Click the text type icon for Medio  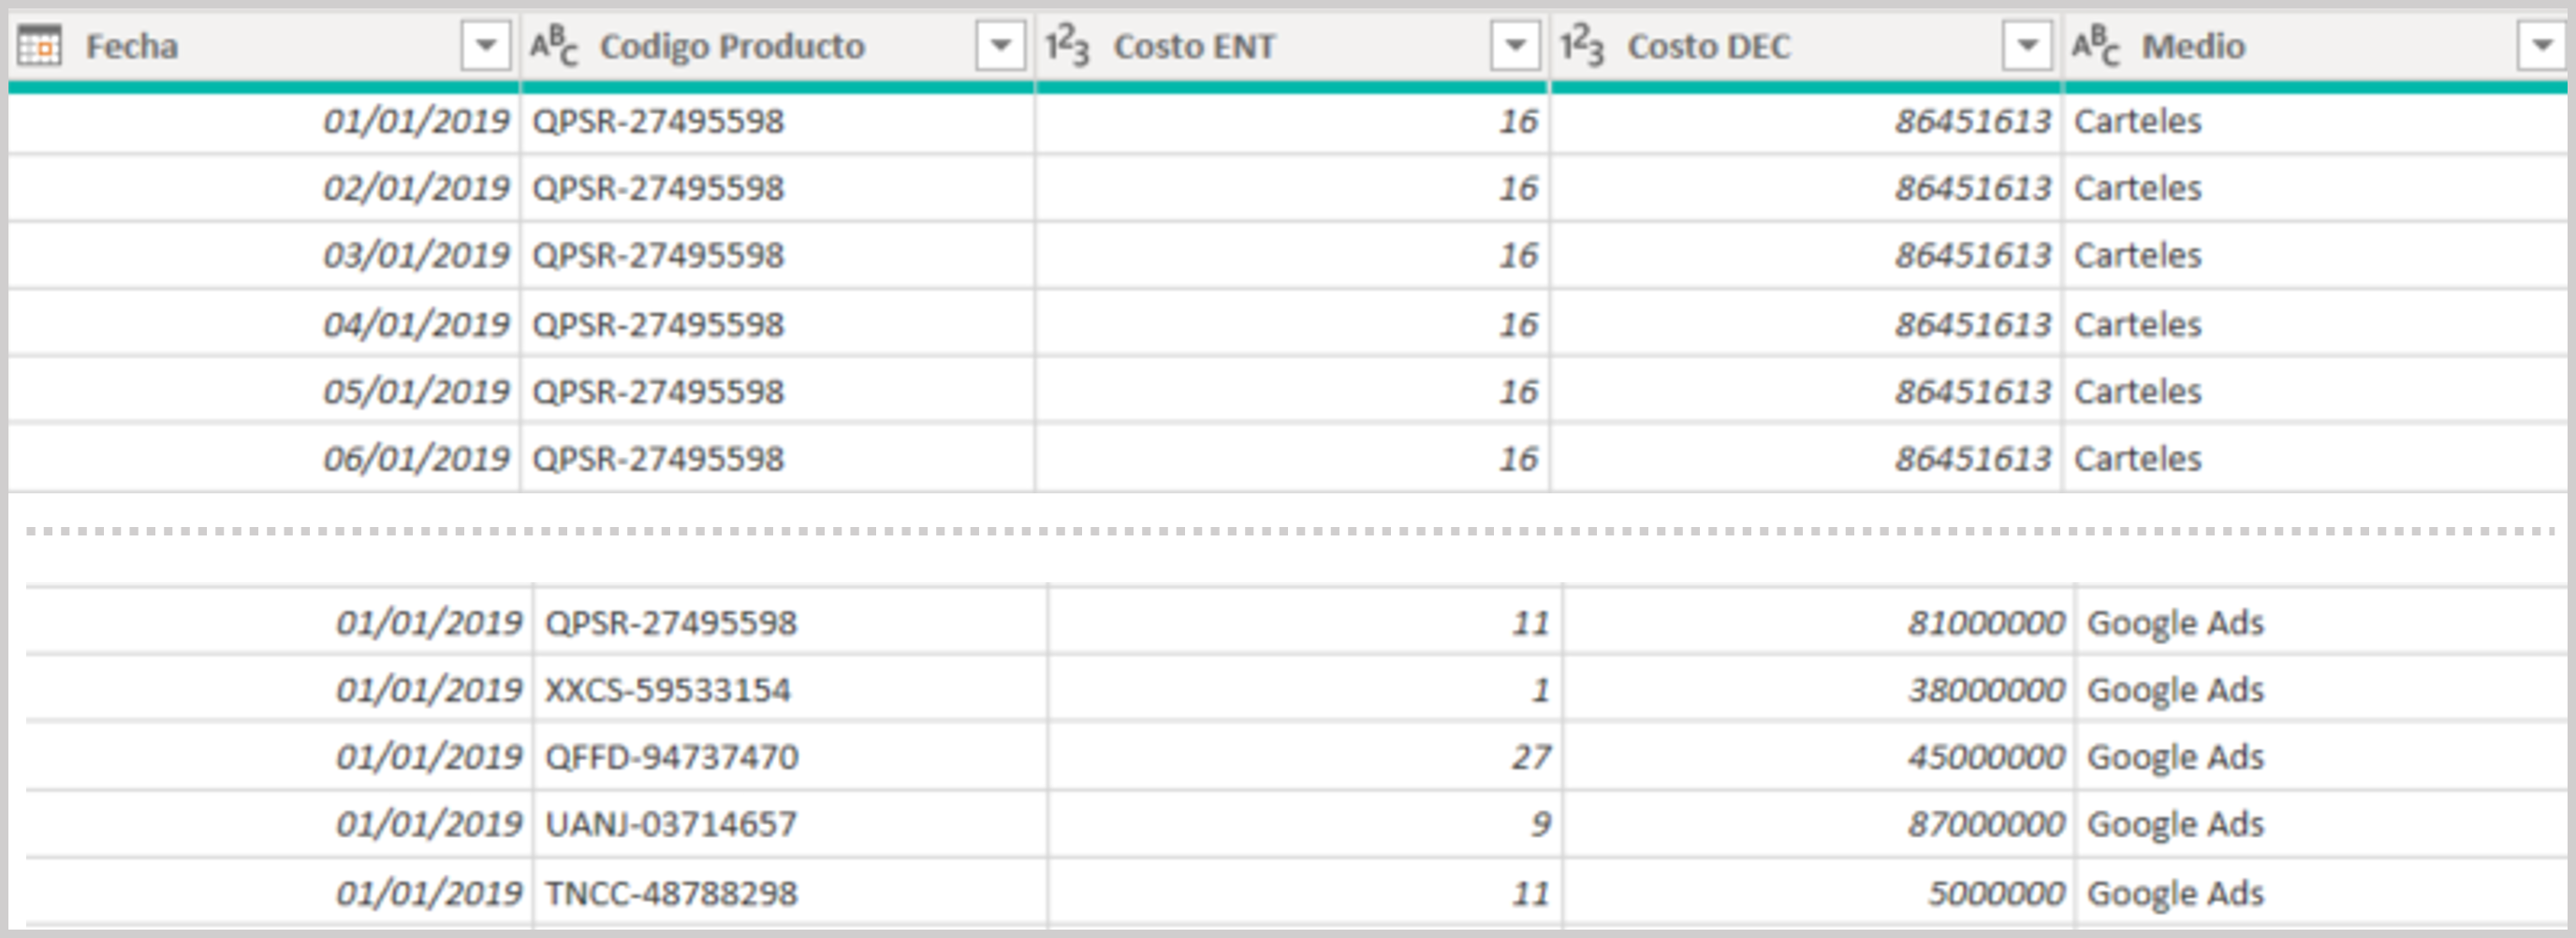(x=2094, y=46)
